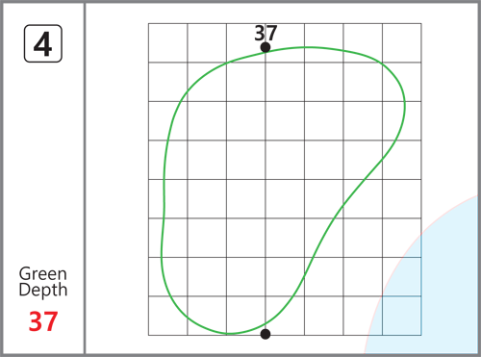Viewport: 481px width, 357px height.
Task: Click the 37 label above green
Action: click(266, 33)
